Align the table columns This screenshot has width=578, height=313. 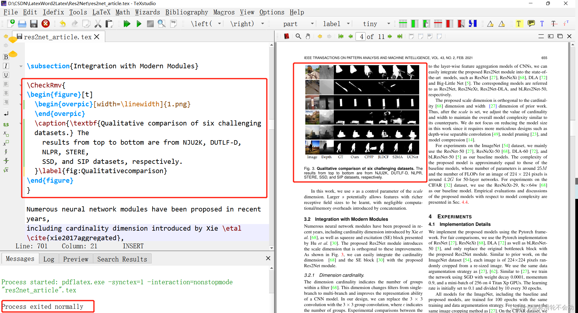click(473, 24)
